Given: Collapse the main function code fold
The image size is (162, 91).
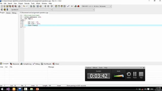Looking at the screenshot, I should coord(23,20).
